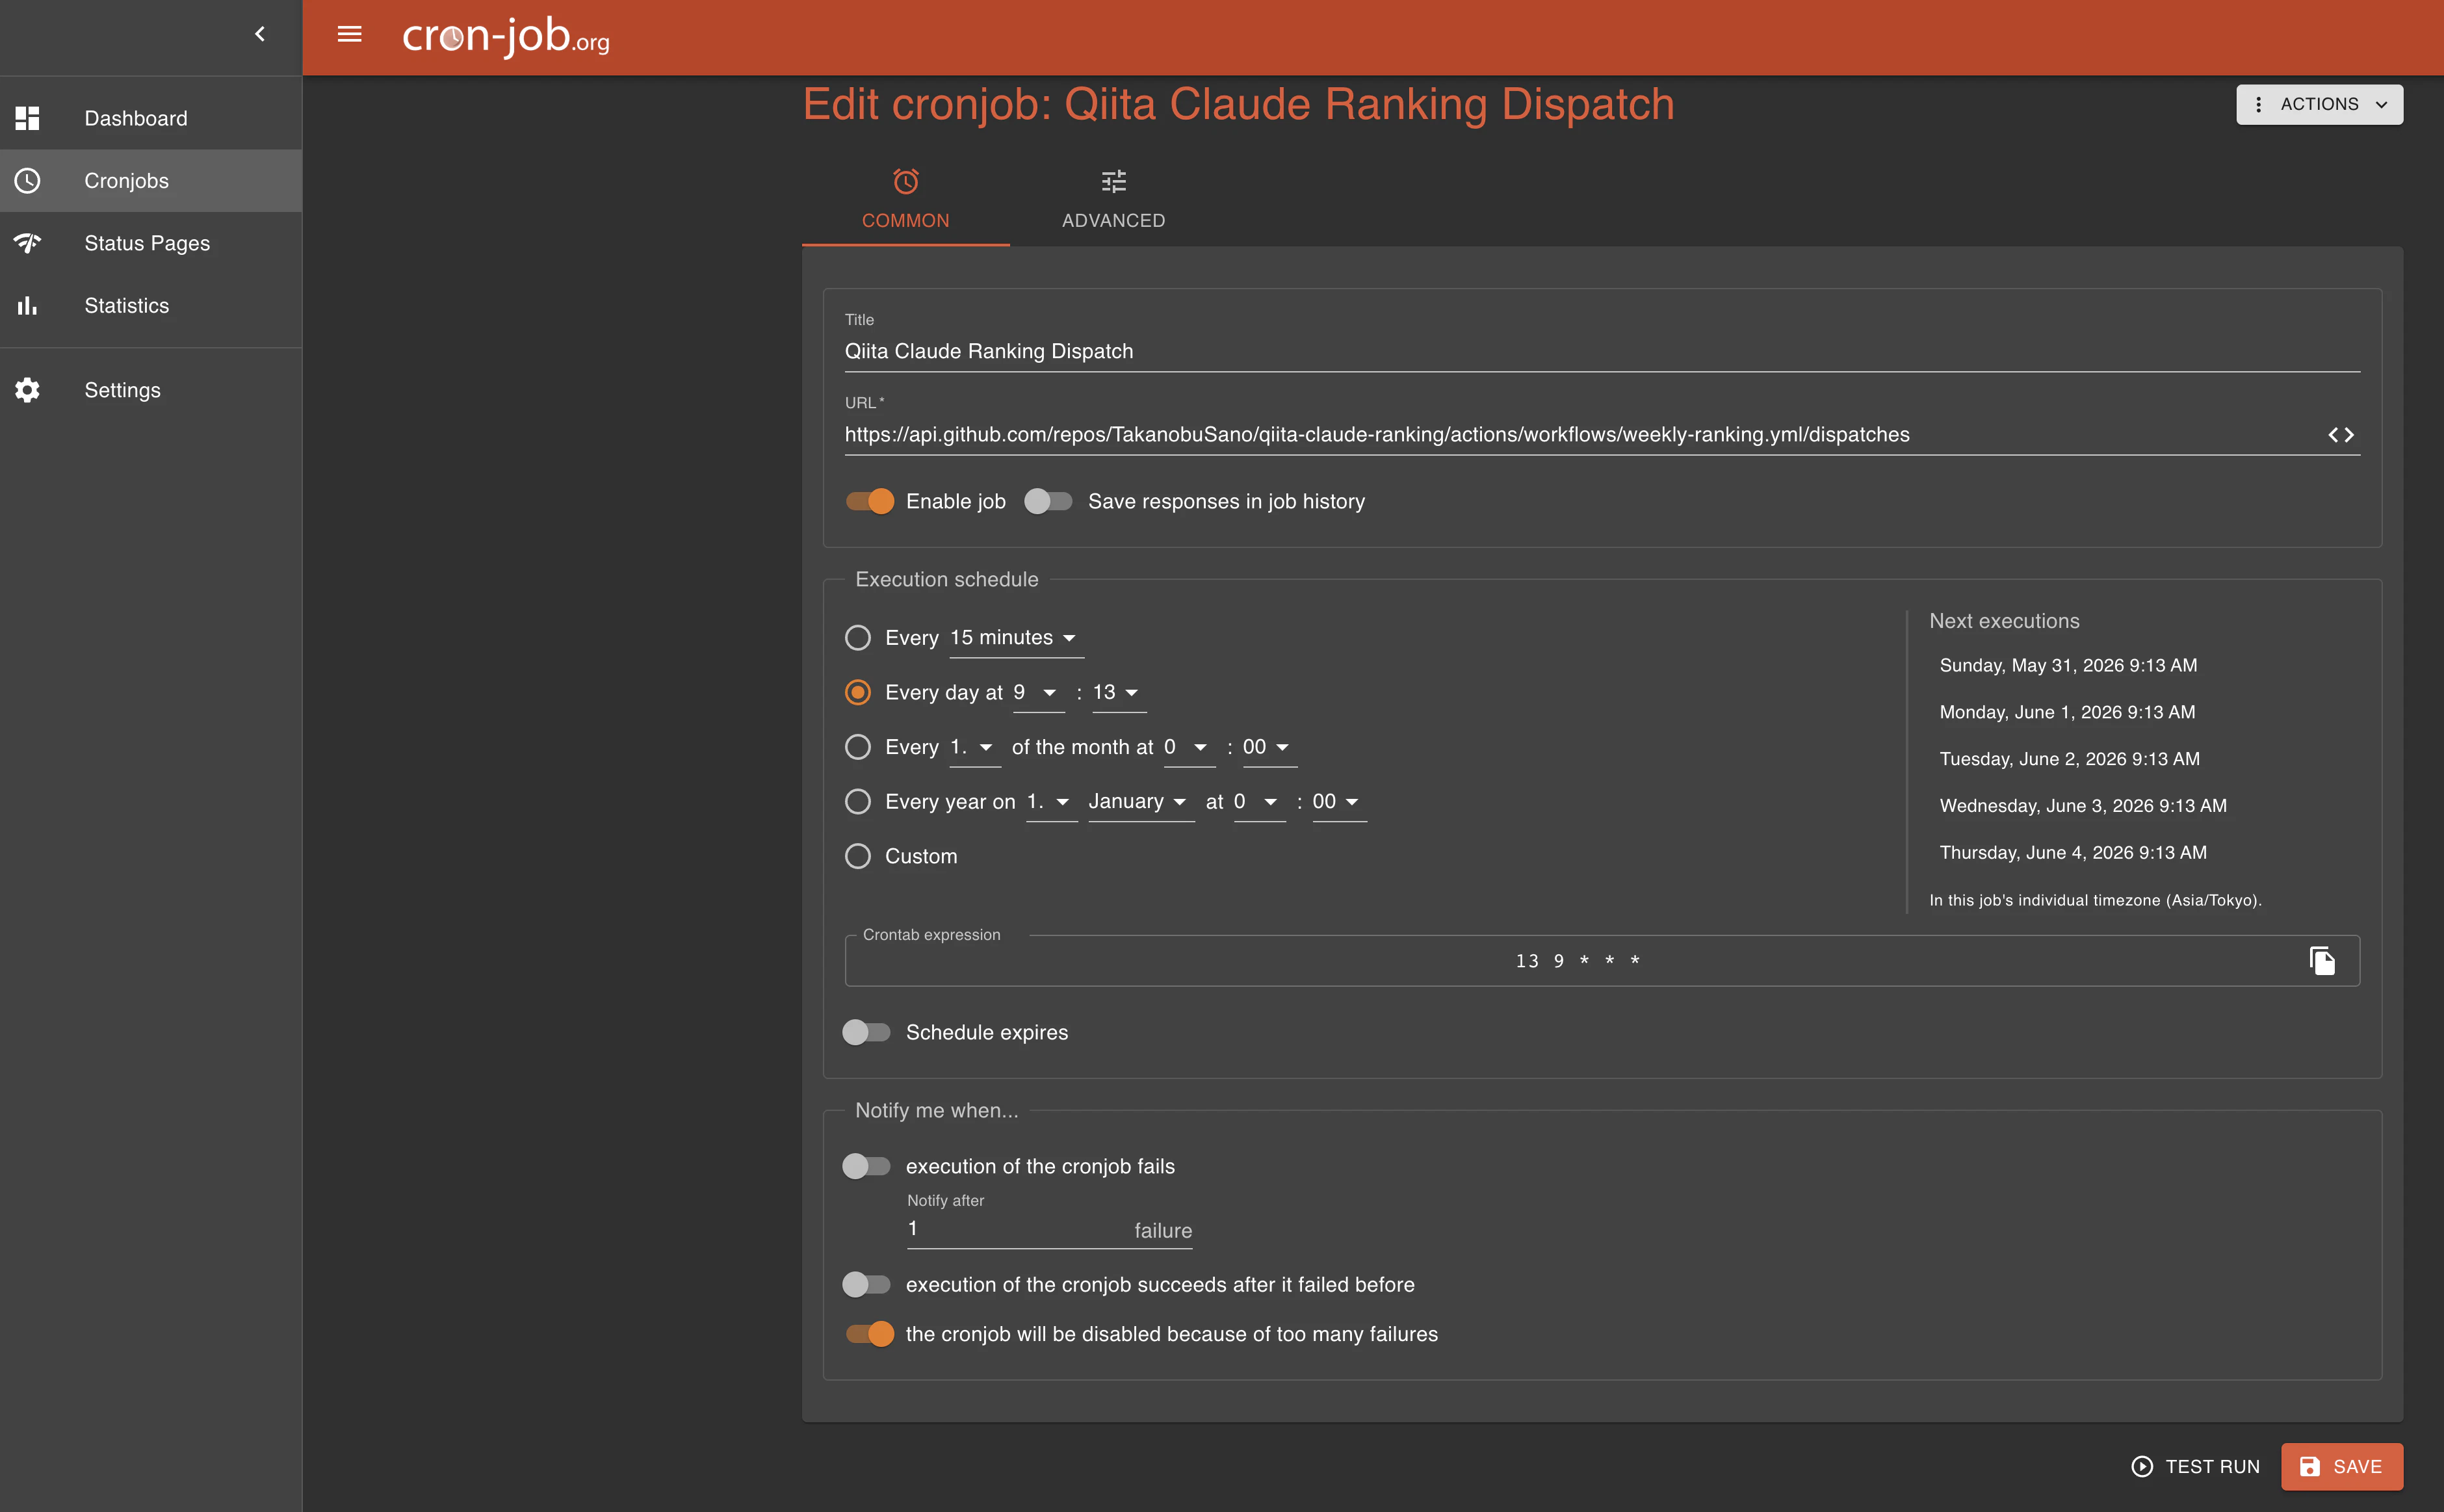Open the Dashboard page
The height and width of the screenshot is (1512, 2444).
click(151, 118)
